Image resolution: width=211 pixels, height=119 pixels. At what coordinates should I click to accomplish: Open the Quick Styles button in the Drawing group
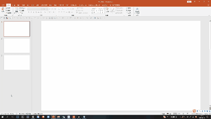click(x=112, y=10)
